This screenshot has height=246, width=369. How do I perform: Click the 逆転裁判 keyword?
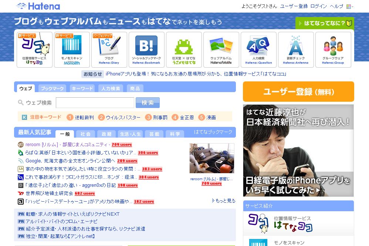coord(84,117)
